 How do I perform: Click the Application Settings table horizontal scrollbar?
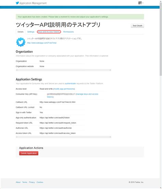pyautogui.click(x=64, y=137)
